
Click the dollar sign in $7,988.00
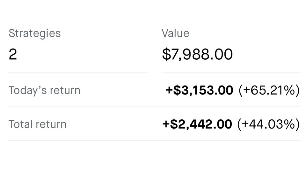(166, 54)
